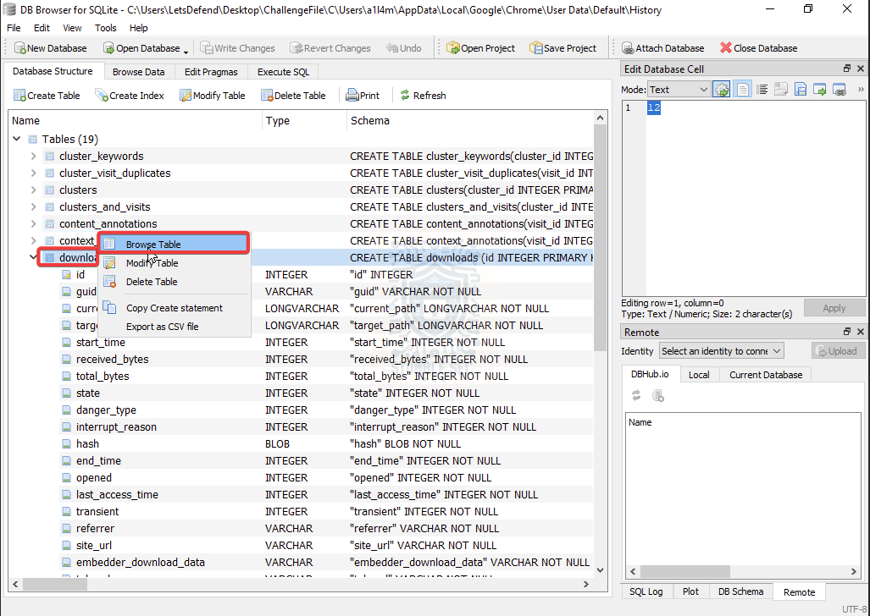Choose Copy Create statement in the context menu
This screenshot has width=870, height=616.
[x=174, y=308]
